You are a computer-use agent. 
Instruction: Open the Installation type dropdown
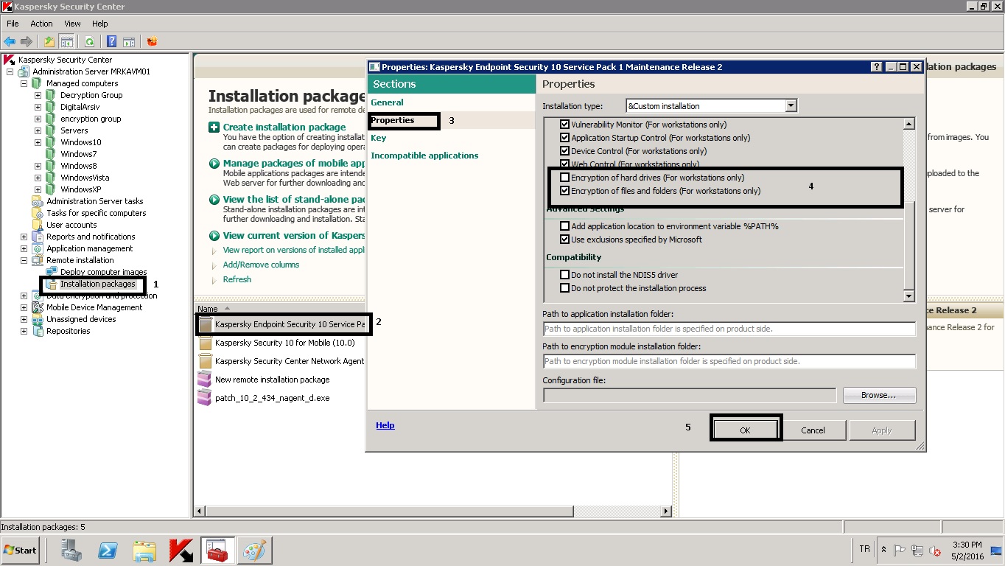(791, 106)
